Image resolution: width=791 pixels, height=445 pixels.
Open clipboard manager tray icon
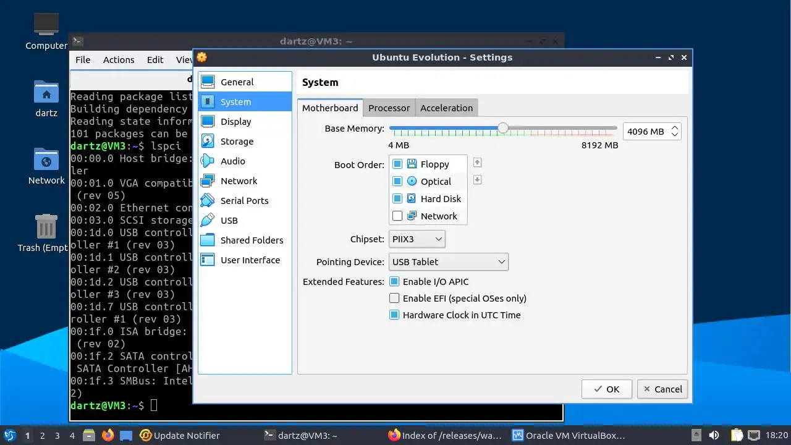pyautogui.click(x=737, y=435)
